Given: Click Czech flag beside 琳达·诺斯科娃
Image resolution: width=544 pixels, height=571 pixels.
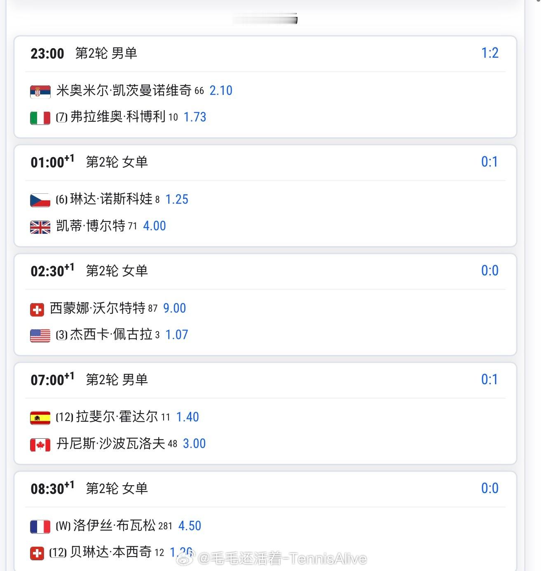Looking at the screenshot, I should pyautogui.click(x=40, y=200).
